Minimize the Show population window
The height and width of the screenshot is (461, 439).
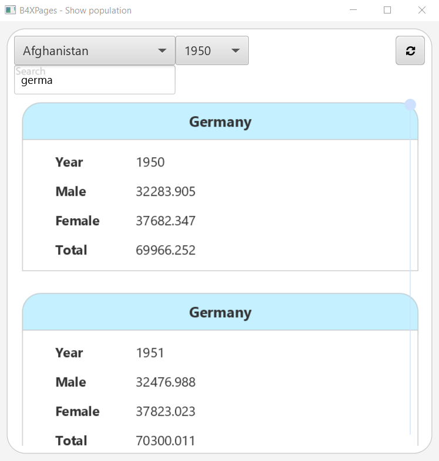coord(353,10)
